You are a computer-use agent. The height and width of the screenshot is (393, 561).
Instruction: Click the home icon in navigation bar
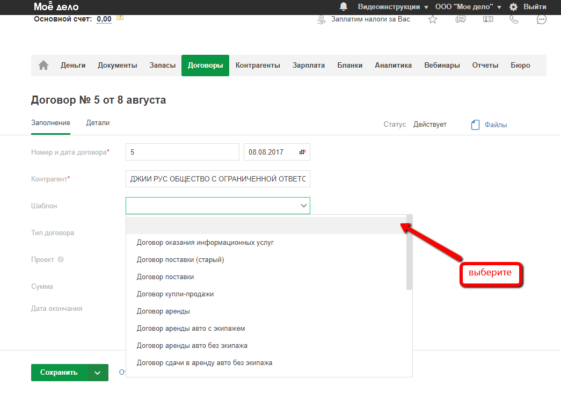tap(43, 65)
